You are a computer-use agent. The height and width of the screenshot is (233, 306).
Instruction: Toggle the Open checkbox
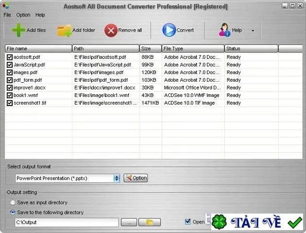(x=187, y=221)
